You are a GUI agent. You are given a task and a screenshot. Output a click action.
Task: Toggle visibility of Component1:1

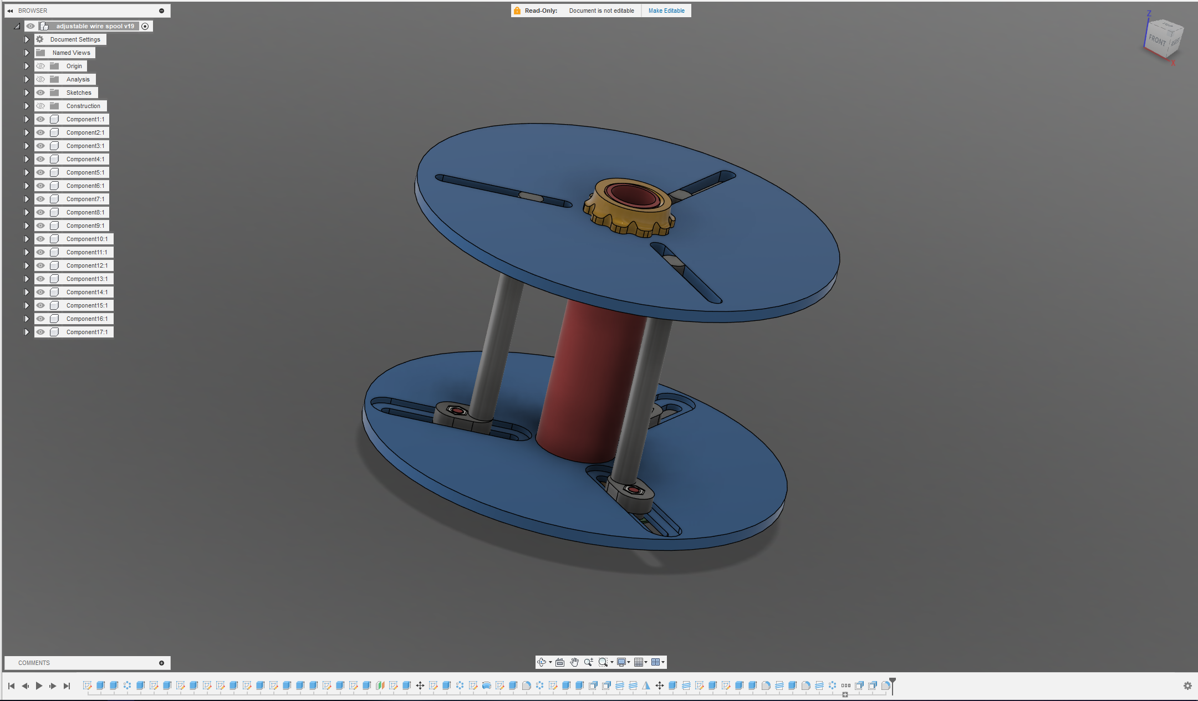pyautogui.click(x=40, y=119)
